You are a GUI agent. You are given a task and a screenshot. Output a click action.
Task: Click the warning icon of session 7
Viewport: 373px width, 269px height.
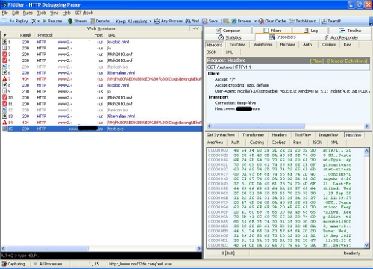[x=4, y=79]
